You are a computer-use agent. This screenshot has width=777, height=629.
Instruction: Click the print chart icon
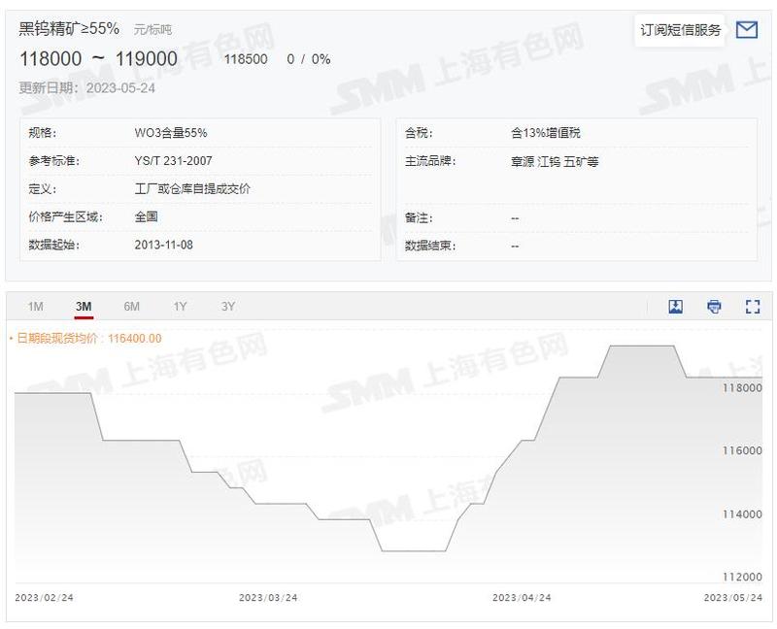714,306
